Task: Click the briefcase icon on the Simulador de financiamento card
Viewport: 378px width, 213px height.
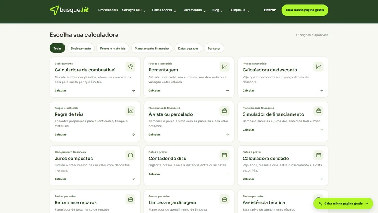Action: [319, 111]
